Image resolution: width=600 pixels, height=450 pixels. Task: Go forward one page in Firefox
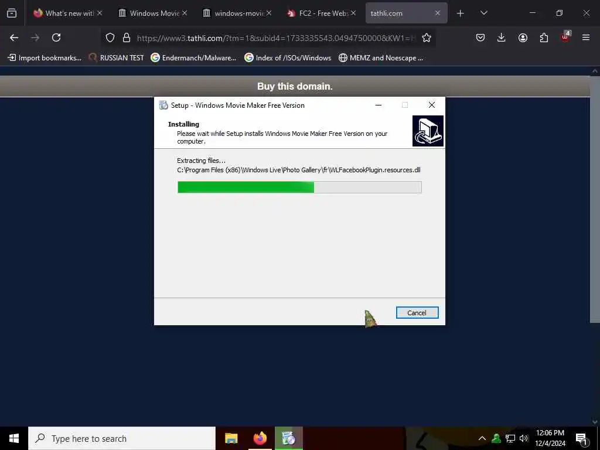click(x=35, y=37)
